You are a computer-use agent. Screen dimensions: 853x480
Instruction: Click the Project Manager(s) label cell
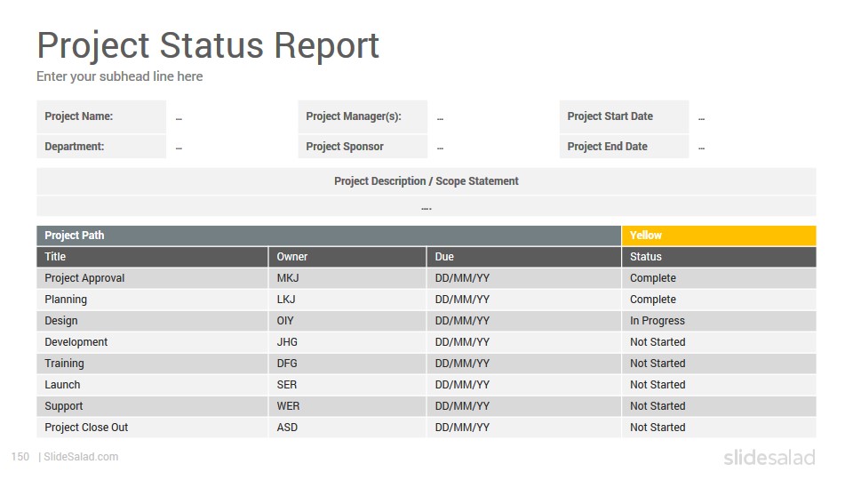pyautogui.click(x=363, y=116)
